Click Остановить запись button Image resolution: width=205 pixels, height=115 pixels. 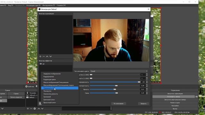coord(174,96)
